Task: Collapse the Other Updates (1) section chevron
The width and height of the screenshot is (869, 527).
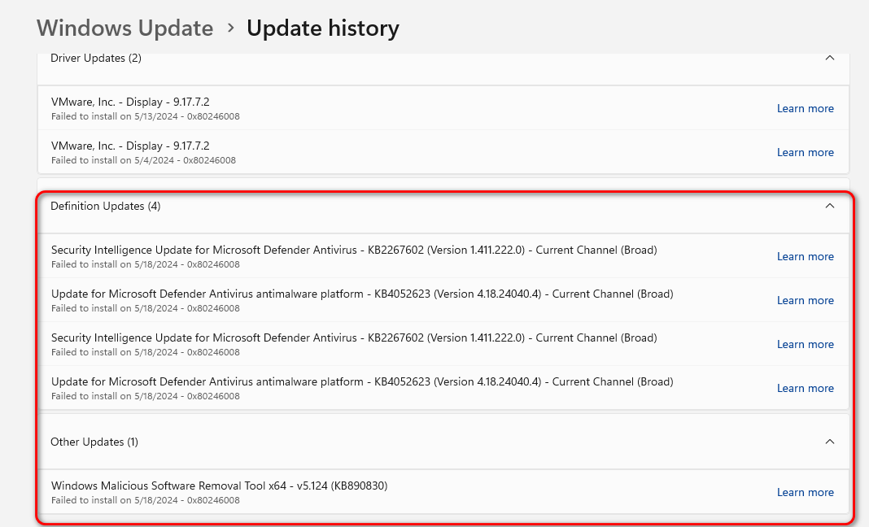Action: [830, 442]
